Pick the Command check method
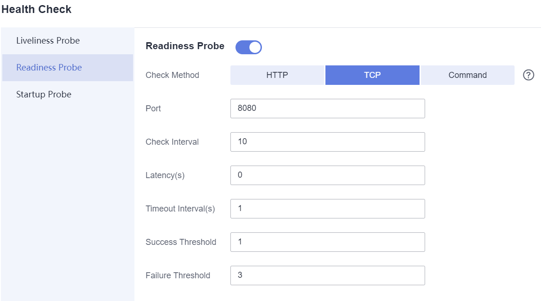Screen dimensions: 541x301 pyautogui.click(x=467, y=75)
